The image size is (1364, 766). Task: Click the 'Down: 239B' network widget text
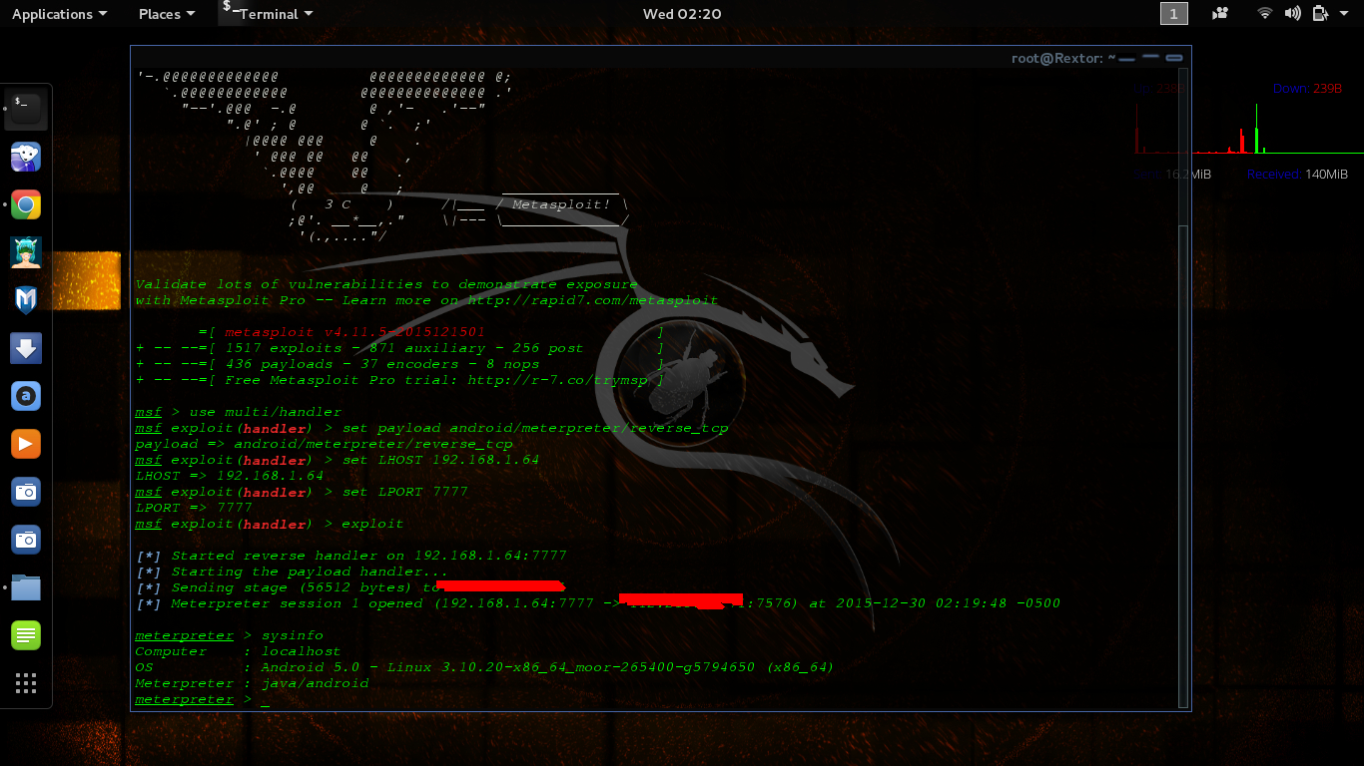pyautogui.click(x=1307, y=89)
